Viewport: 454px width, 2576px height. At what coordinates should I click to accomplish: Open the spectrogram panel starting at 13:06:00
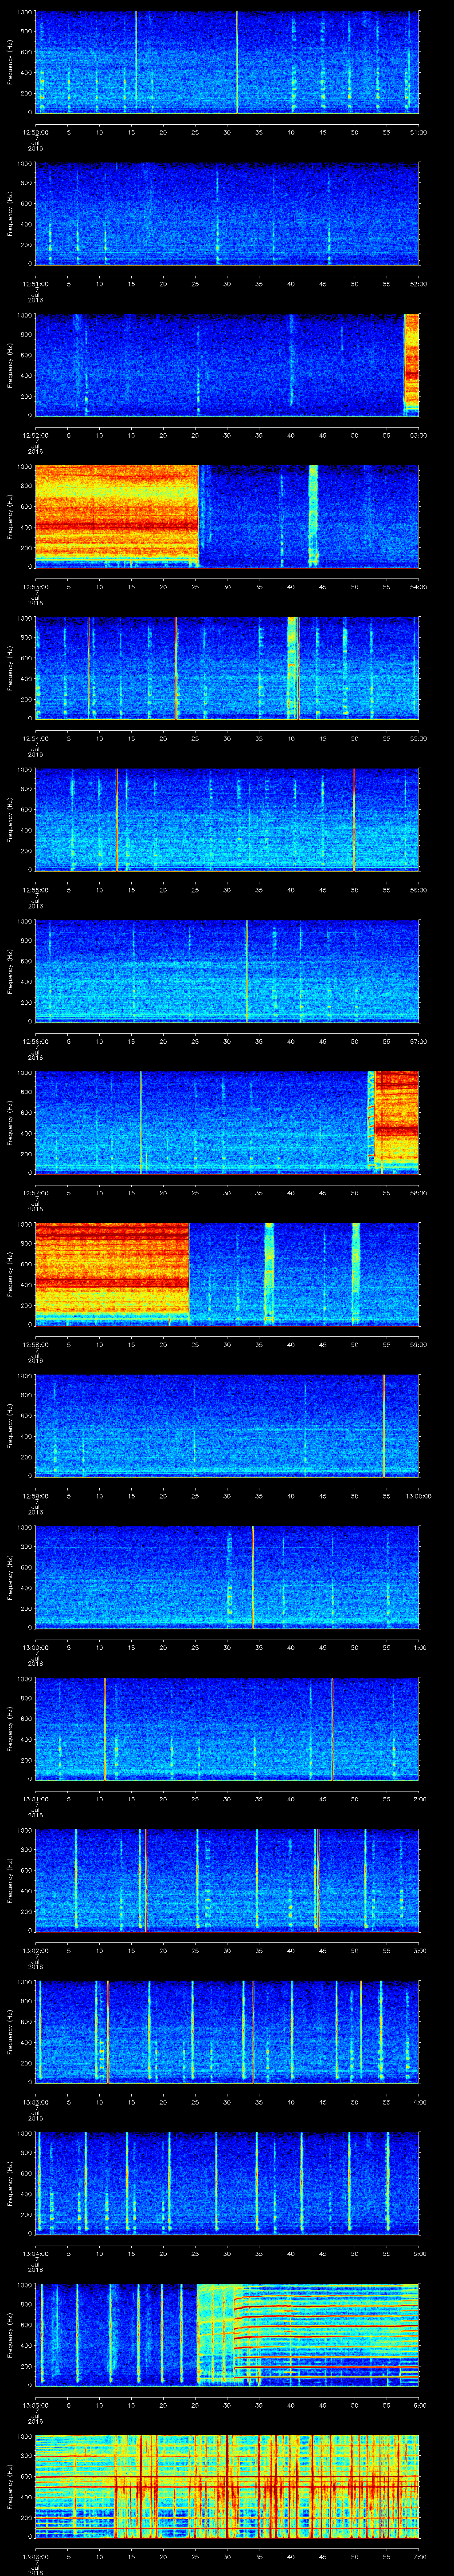click(x=227, y=2486)
